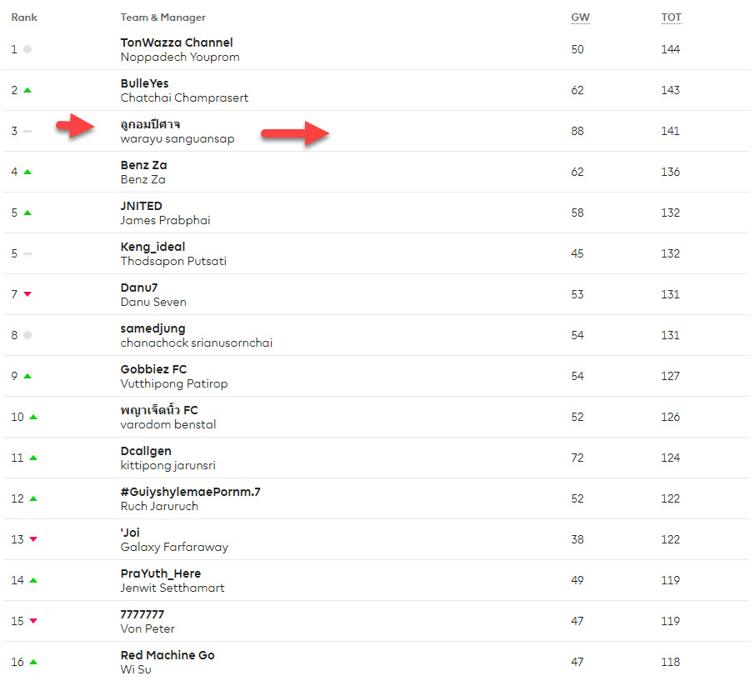The width and height of the screenshot is (755, 681).
Task: Open the PraYuth_Here team entry
Action: pos(161,573)
